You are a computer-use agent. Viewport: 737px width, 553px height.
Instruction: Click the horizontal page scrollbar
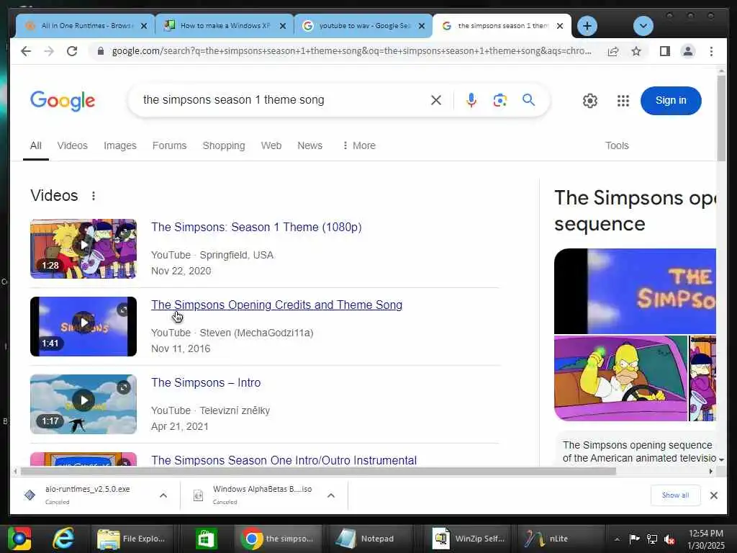318,471
